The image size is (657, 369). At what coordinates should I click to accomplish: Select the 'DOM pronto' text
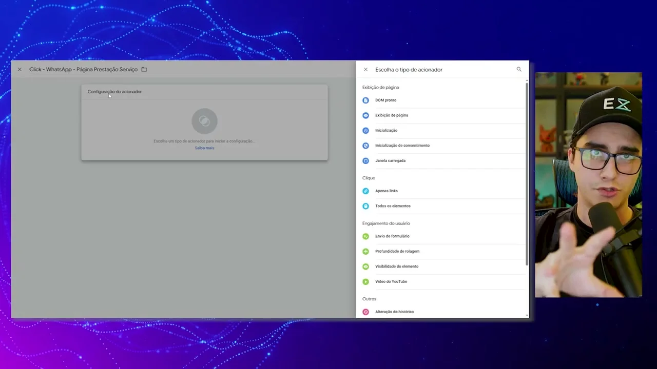point(385,100)
